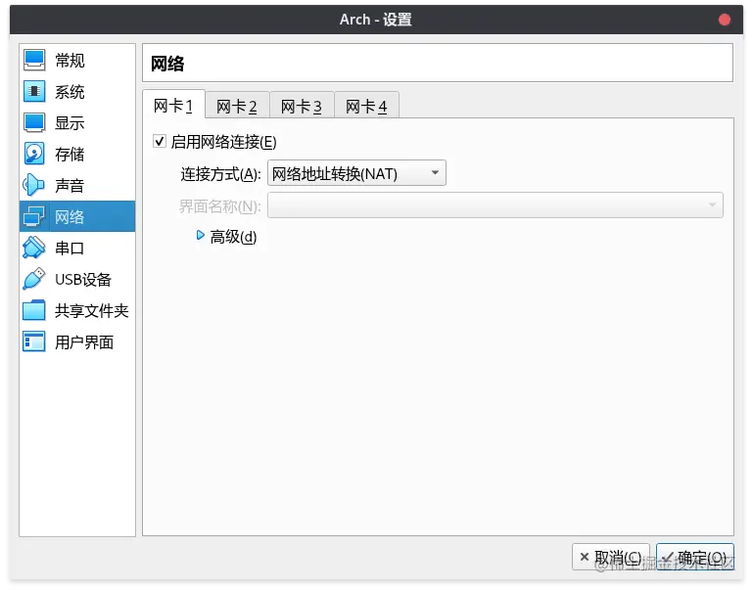753x590 pixels.
Task: Open the 存储 settings category
Action: pyautogui.click(x=77, y=154)
